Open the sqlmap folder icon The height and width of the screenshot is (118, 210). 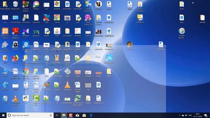point(202,19)
